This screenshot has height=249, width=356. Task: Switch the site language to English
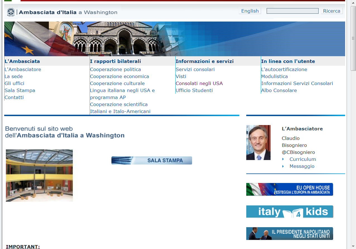point(250,11)
